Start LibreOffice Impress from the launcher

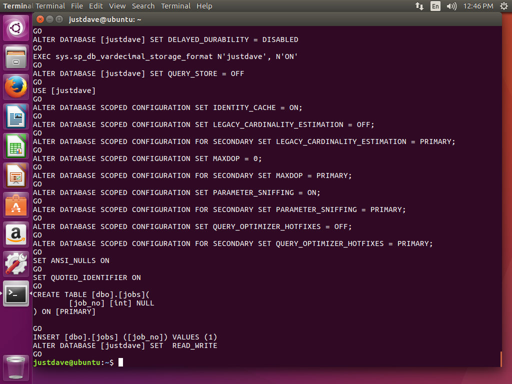coord(16,175)
